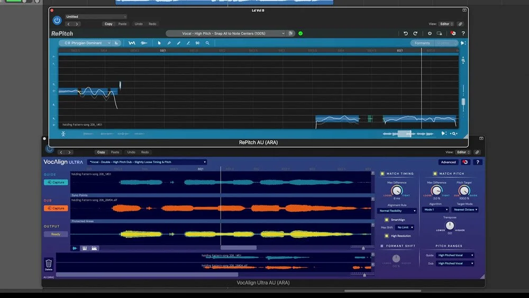Click Undo in RePitch window header
The height and width of the screenshot is (298, 529).
139,24
